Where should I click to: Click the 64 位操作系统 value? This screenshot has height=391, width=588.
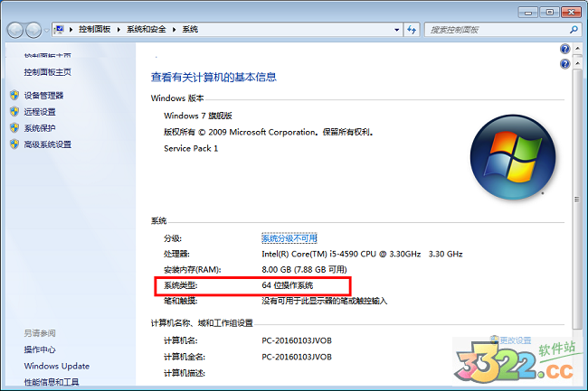point(288,285)
